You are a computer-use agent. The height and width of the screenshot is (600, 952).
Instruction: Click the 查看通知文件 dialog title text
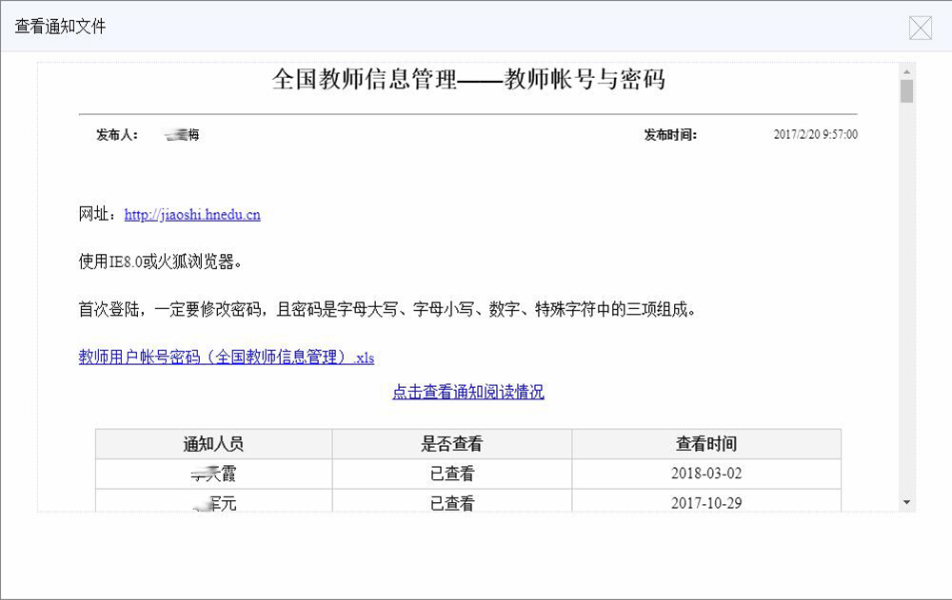[60, 27]
